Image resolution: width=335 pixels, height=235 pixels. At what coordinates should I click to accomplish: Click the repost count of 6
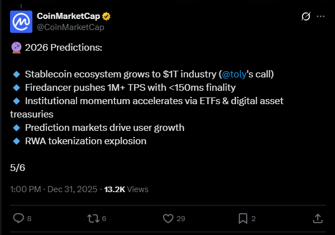104,219
